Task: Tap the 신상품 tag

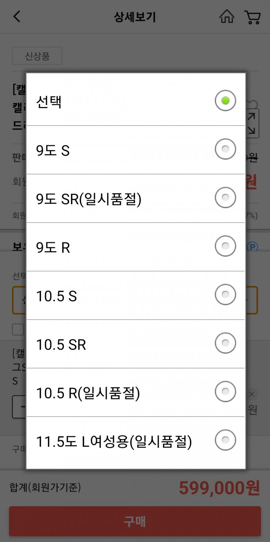Action: [x=37, y=56]
